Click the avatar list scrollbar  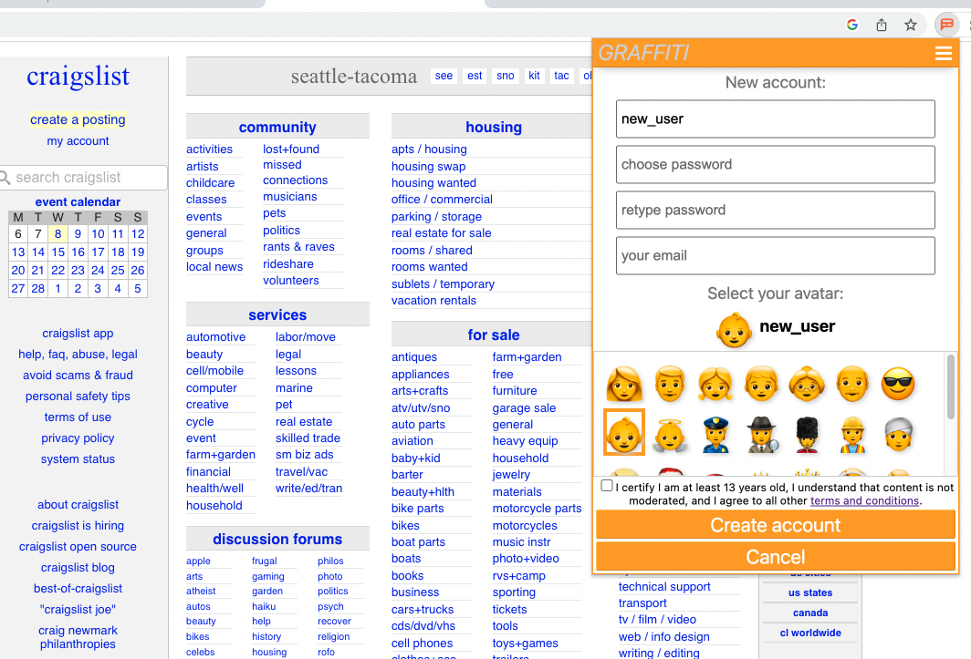pos(951,386)
